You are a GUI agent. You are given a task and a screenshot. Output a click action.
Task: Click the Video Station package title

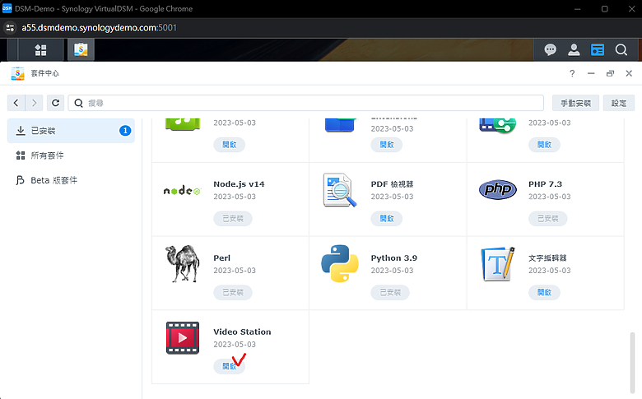tap(242, 332)
